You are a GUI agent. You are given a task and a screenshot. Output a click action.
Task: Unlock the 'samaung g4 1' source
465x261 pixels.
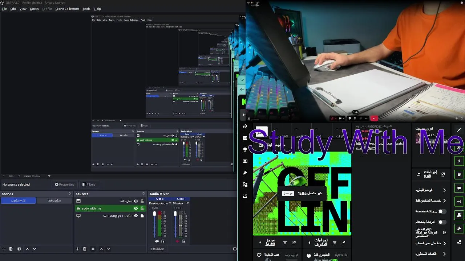coord(142,216)
